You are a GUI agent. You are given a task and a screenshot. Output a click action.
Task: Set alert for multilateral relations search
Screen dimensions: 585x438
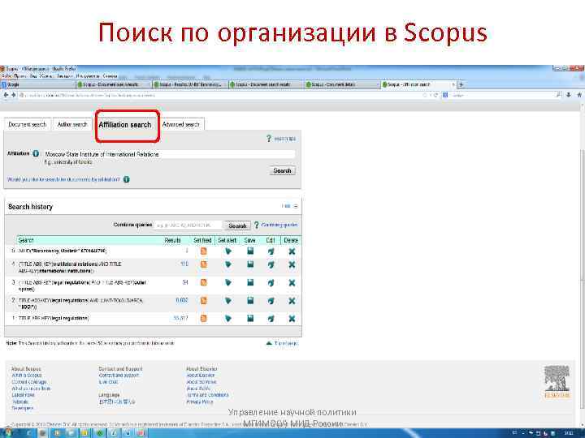click(228, 264)
